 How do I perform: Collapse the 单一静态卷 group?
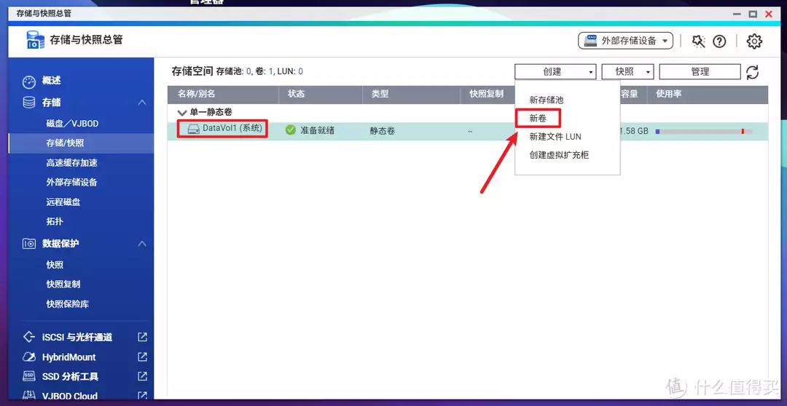(181, 113)
